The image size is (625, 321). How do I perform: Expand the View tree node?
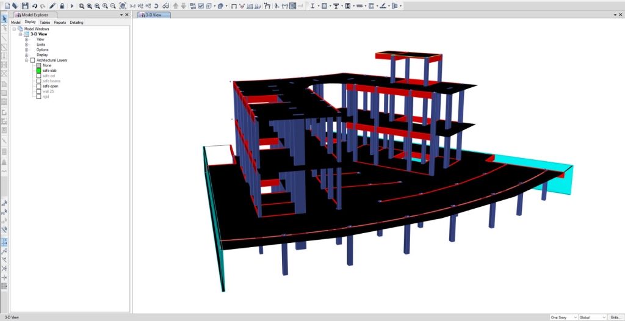tap(26, 40)
